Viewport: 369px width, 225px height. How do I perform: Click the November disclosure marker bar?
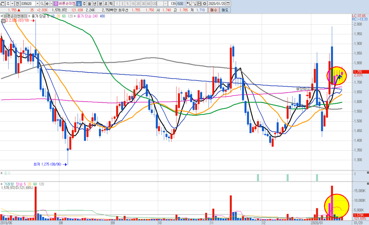pyautogui.click(x=258, y=178)
